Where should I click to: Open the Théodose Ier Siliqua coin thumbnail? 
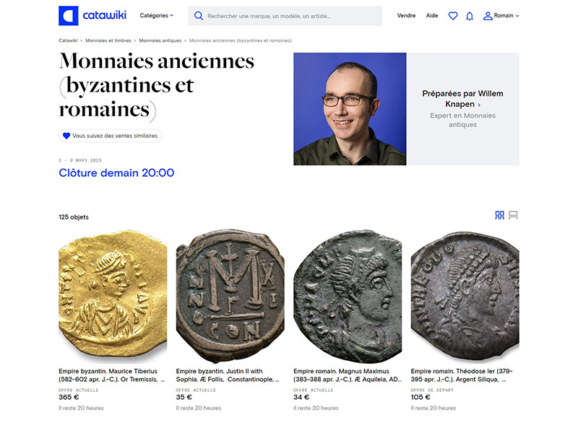(x=465, y=296)
